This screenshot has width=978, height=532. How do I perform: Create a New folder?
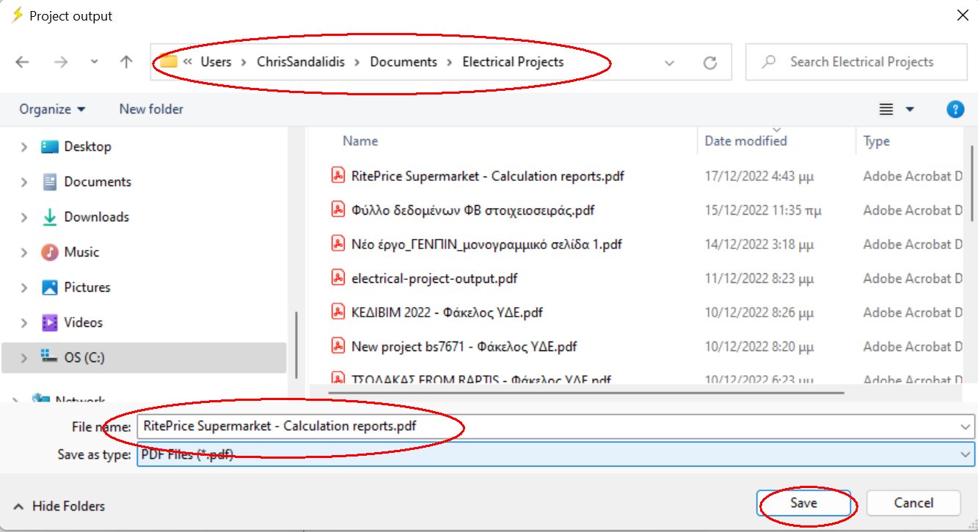[151, 109]
